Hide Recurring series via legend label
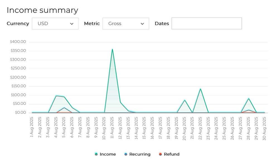This screenshot has height=162, width=274. pos(140,154)
